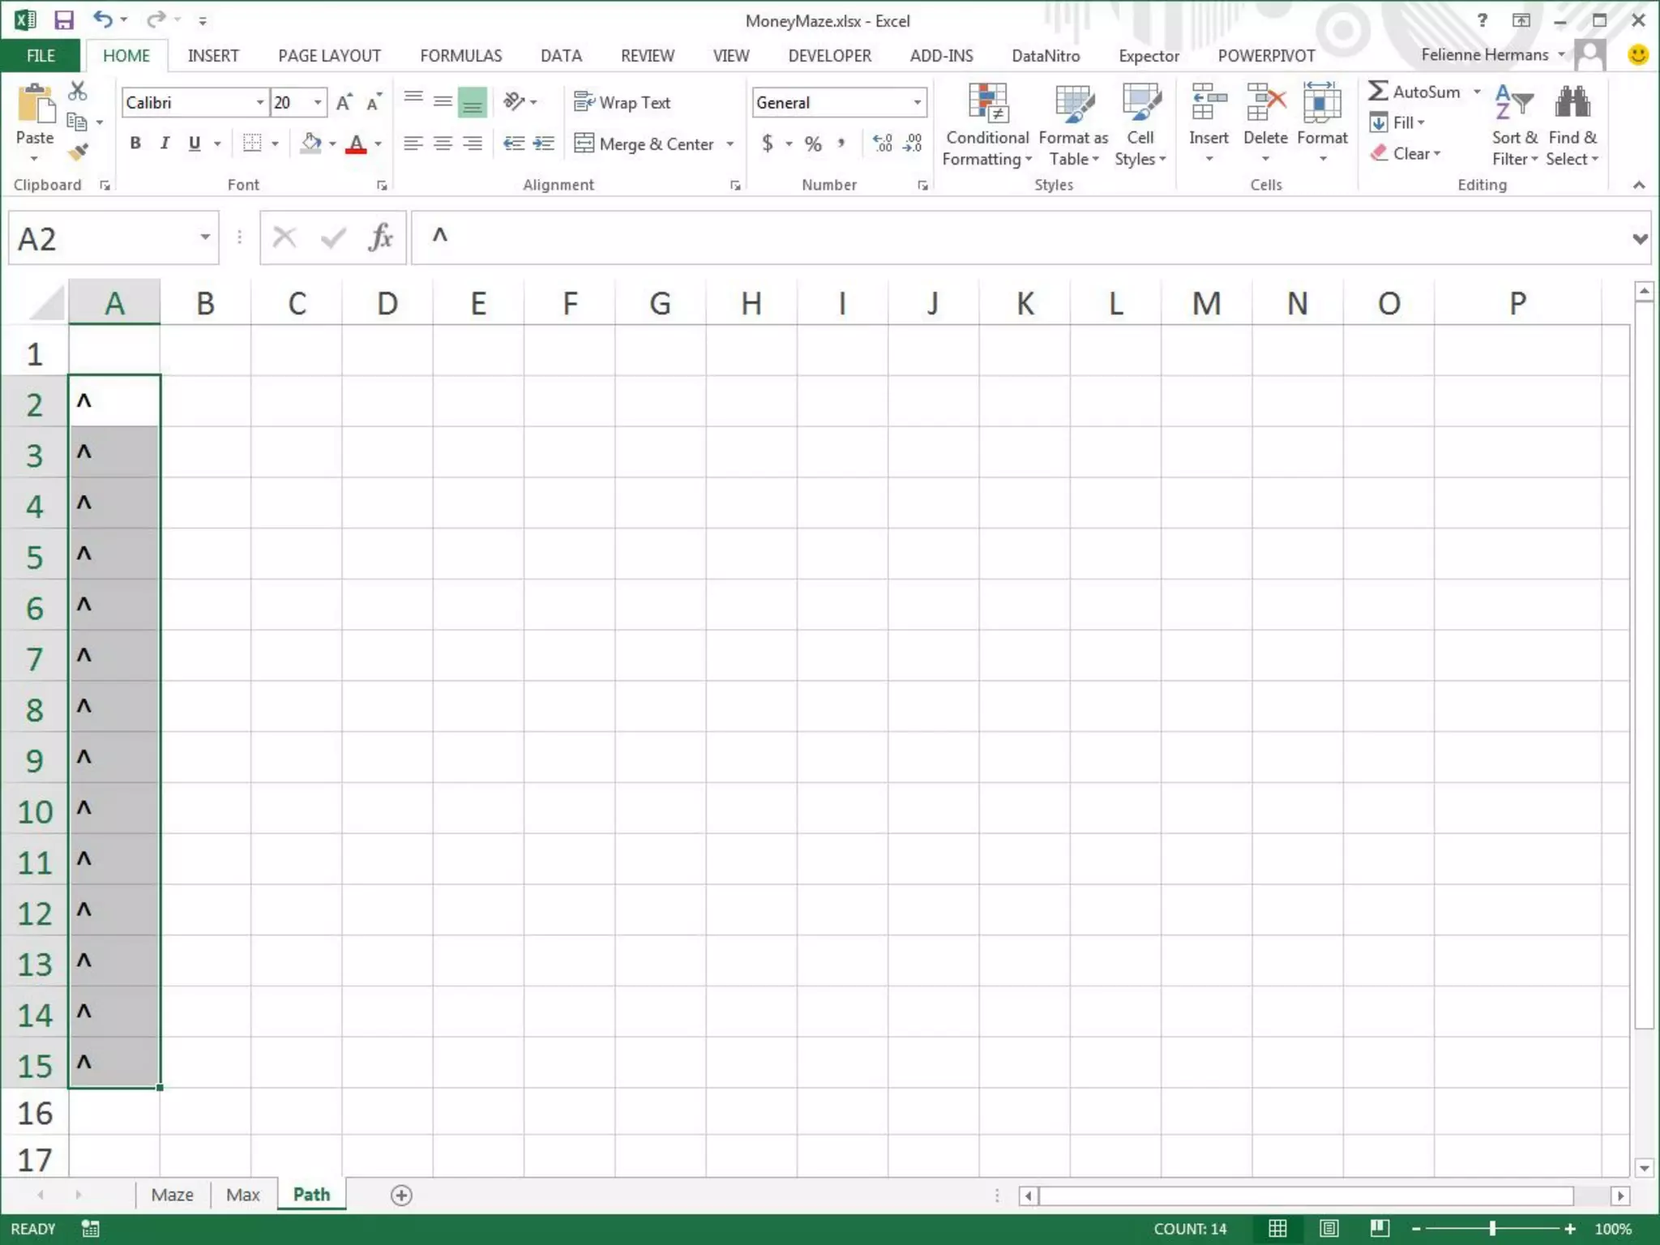Image resolution: width=1660 pixels, height=1245 pixels.
Task: Select column G header
Action: click(x=660, y=303)
